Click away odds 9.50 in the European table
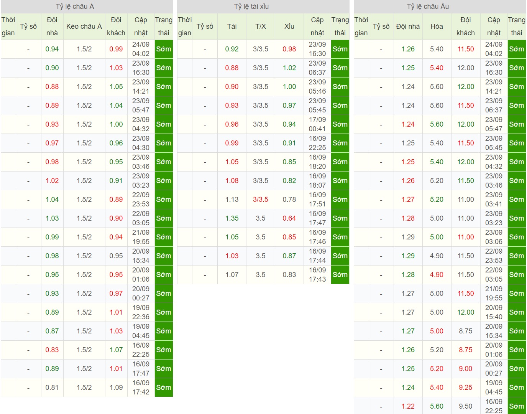 (466, 406)
